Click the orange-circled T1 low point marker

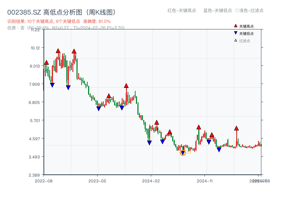[183, 153]
